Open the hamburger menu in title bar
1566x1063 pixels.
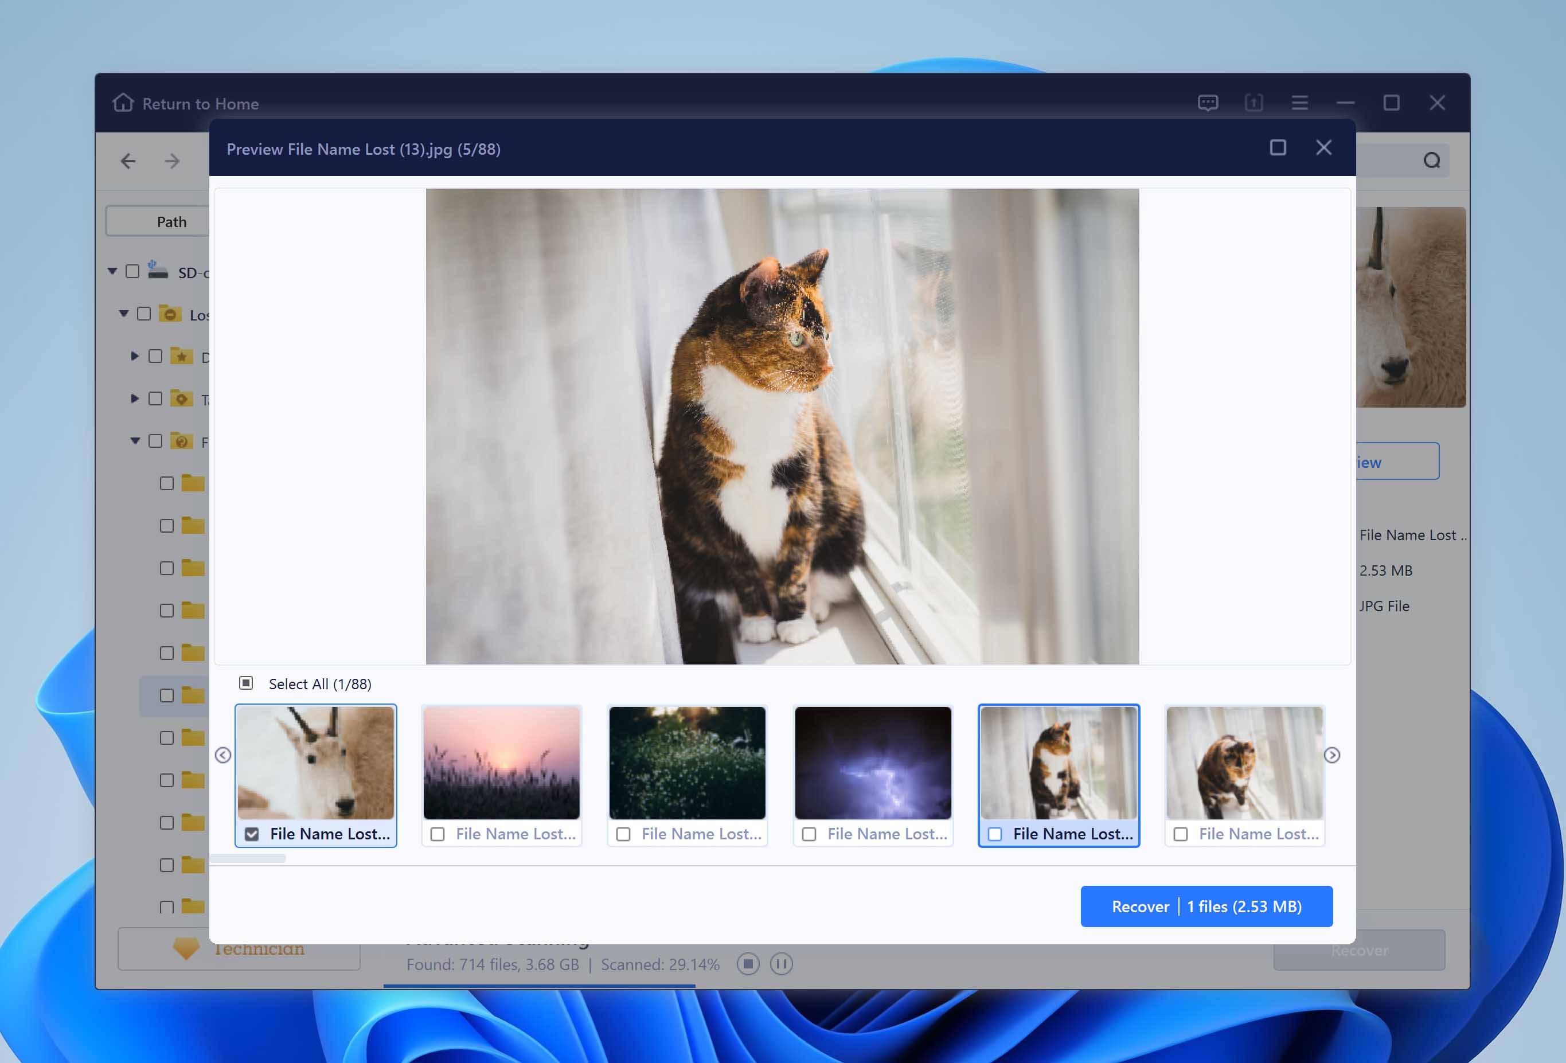pos(1299,103)
